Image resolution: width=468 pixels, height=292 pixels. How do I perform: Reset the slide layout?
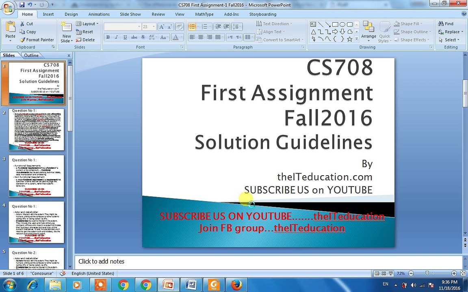[x=84, y=32]
